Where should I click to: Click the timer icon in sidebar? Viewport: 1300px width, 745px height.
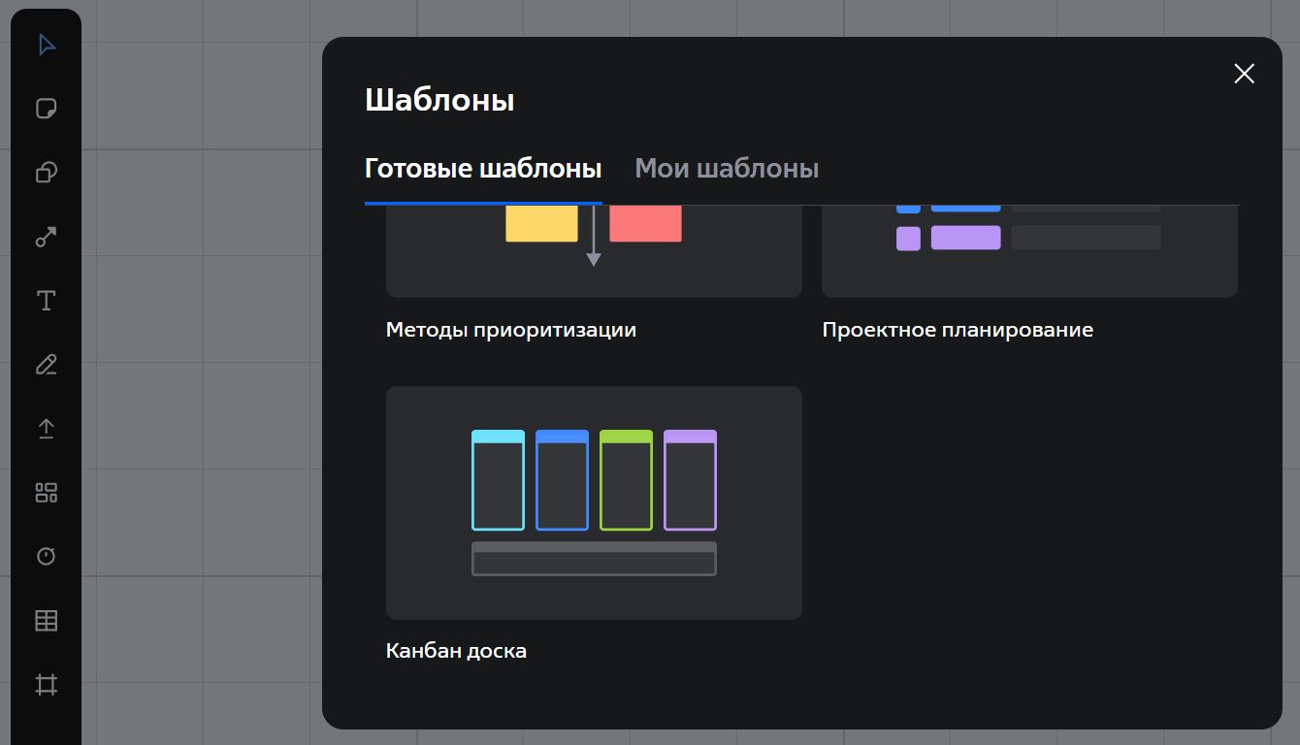(x=47, y=557)
